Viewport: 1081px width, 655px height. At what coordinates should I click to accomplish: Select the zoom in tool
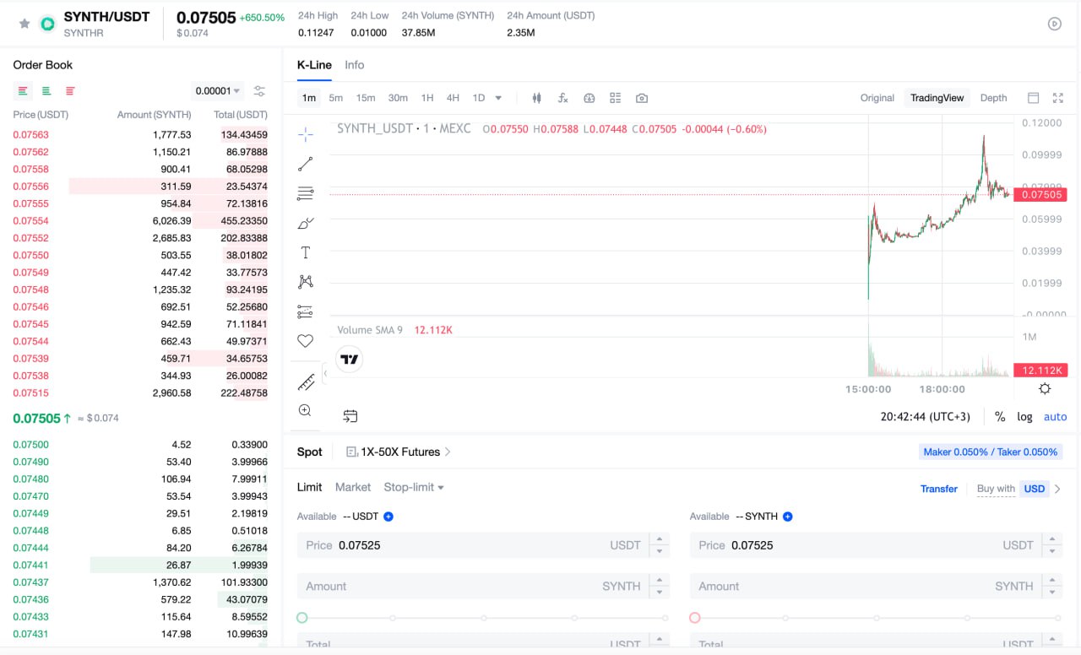coord(306,410)
